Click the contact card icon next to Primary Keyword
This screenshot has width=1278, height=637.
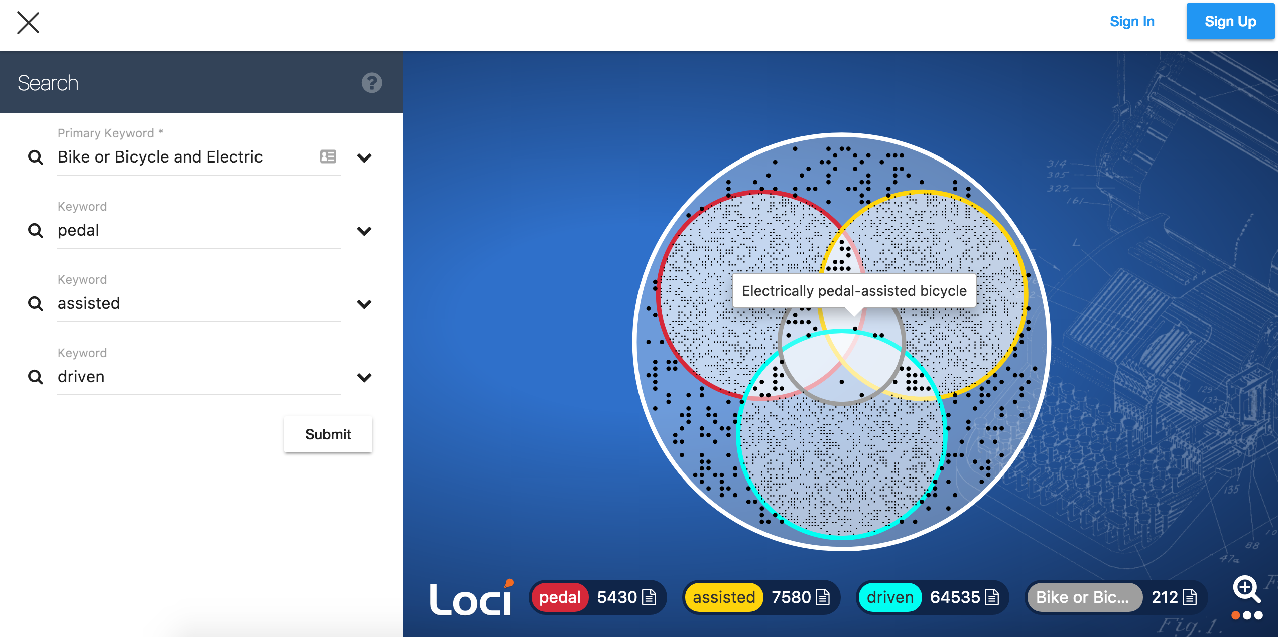click(327, 157)
